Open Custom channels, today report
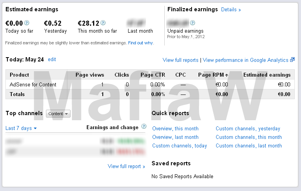Image resolution: width=301 pixels, height=191 pixels. [180, 146]
